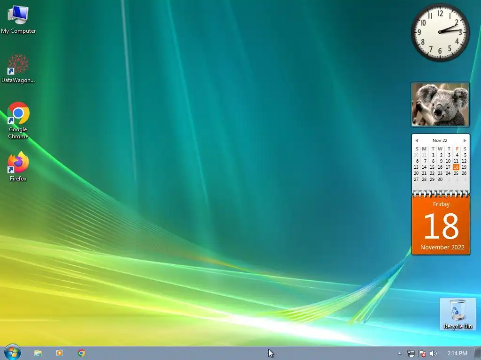Select day 30 of Nov 22 in calendar gadget
481x360 pixels.
click(440, 180)
